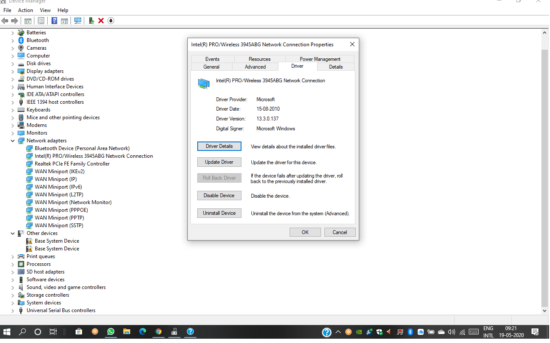
Task: Switch to the Advanced tab
Action: 255,67
